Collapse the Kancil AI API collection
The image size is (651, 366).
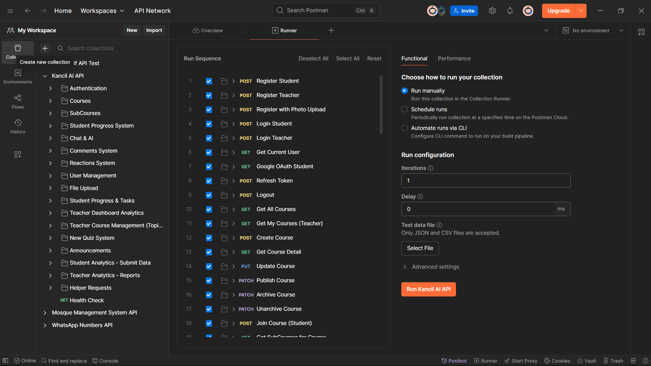[x=45, y=76]
